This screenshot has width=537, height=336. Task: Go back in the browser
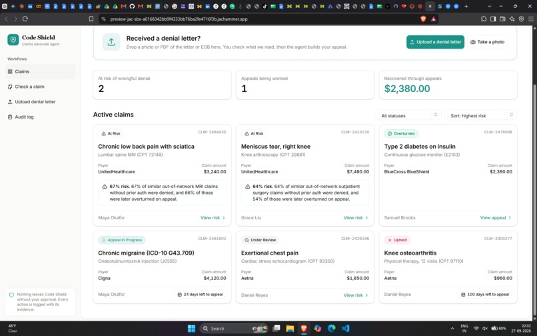pos(6,19)
